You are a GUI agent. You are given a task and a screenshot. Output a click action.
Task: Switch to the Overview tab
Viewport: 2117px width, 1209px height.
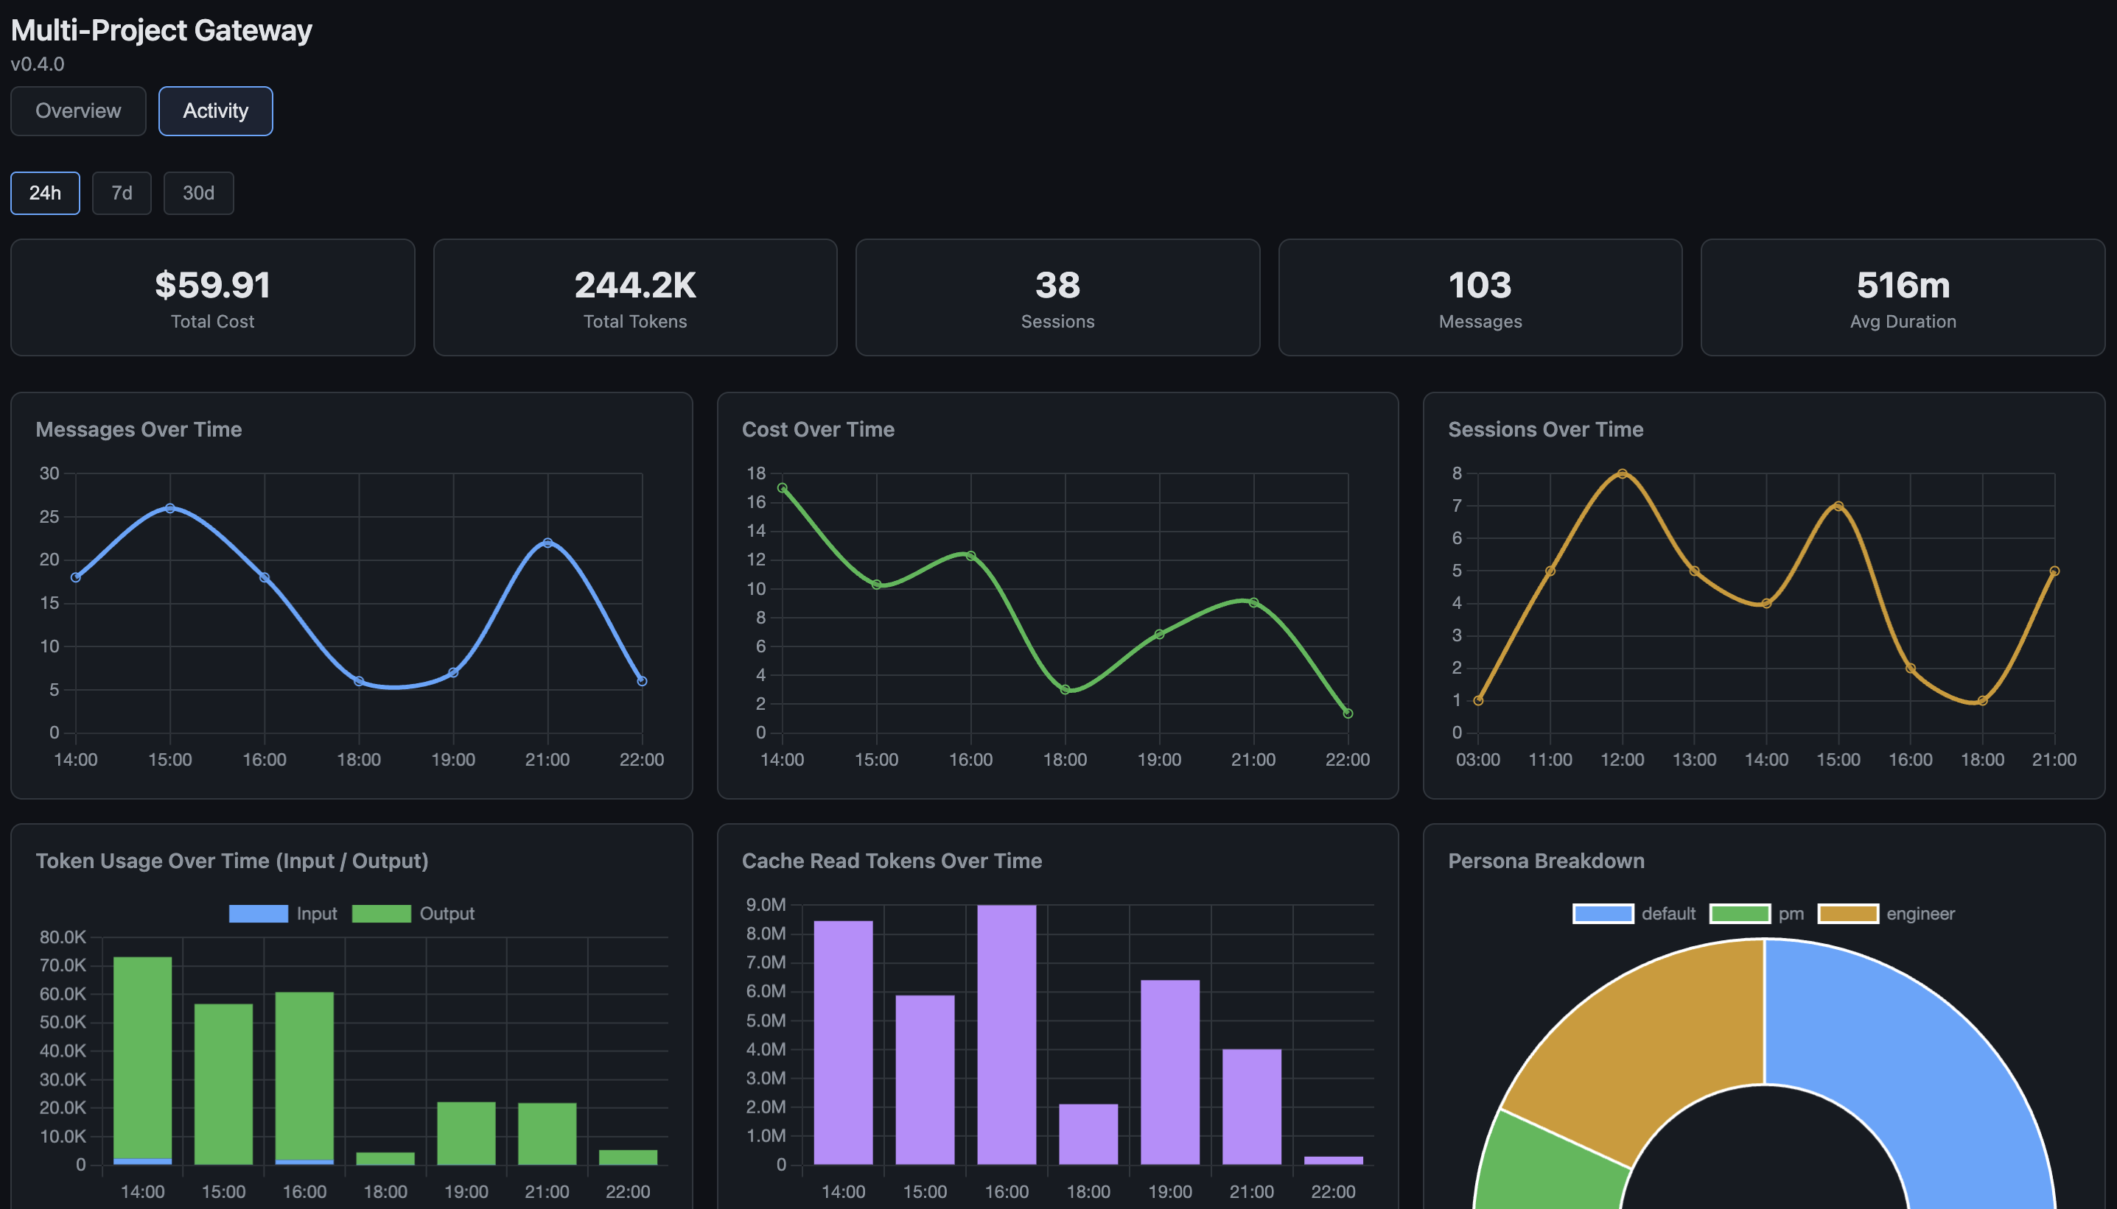pyautogui.click(x=78, y=111)
